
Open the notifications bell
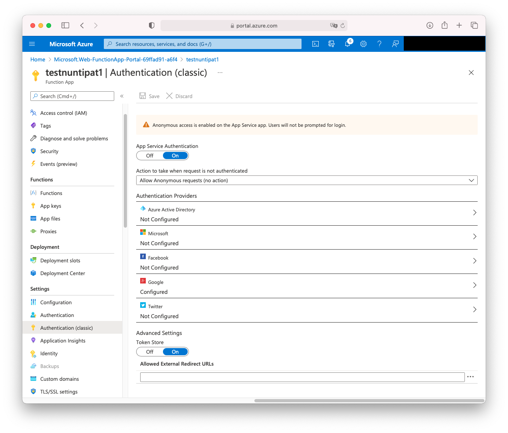pos(348,43)
